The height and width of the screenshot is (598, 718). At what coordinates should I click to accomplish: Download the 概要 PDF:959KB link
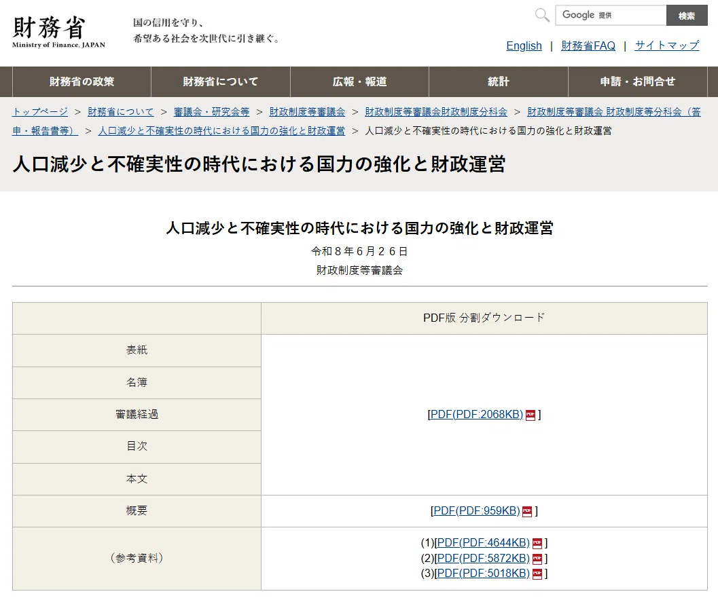pyautogui.click(x=476, y=511)
